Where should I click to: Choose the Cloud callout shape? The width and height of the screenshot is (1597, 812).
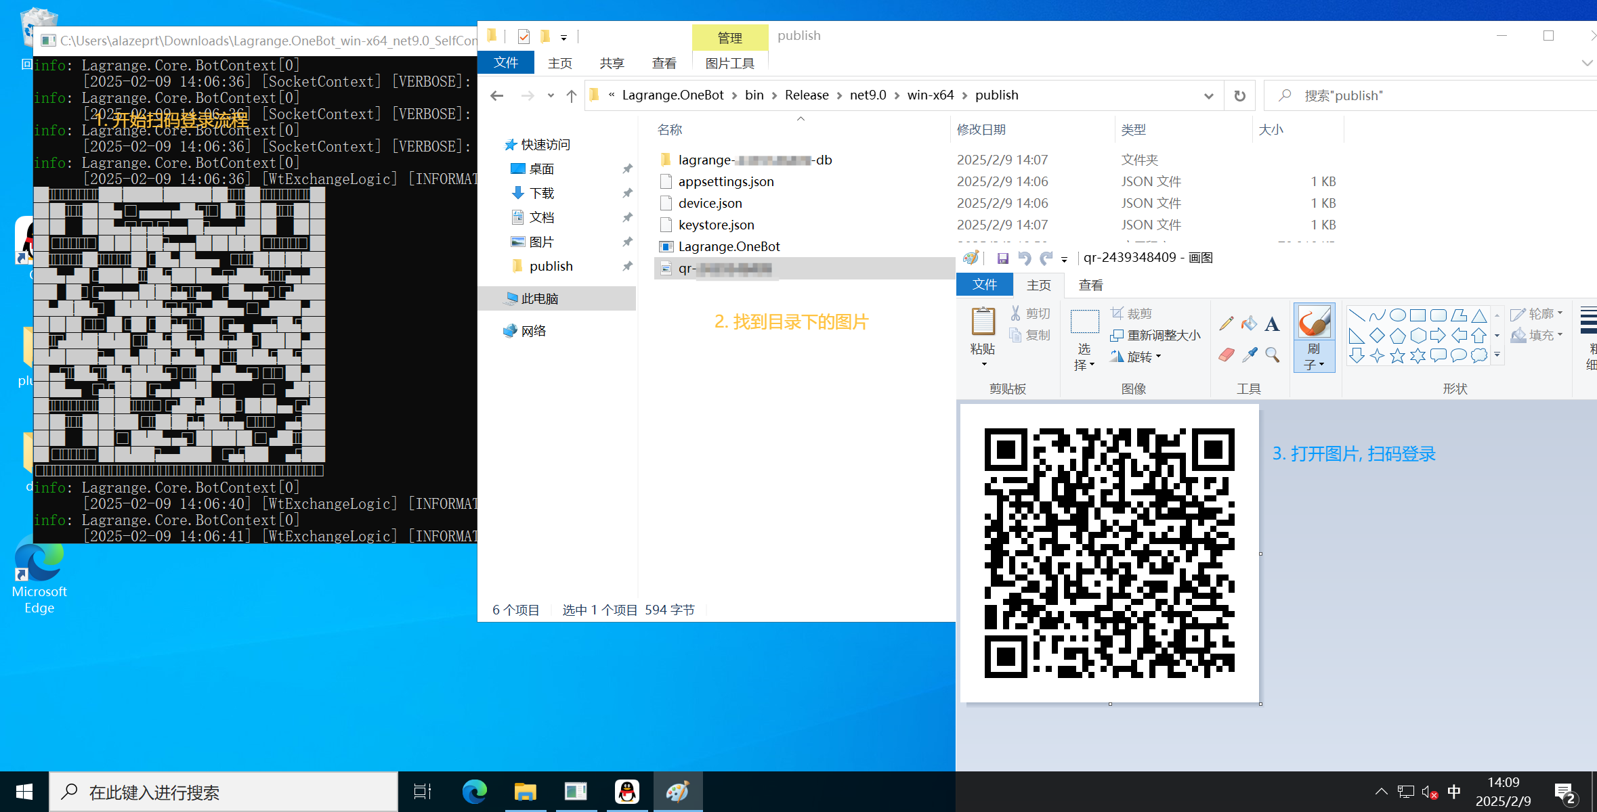(1479, 356)
